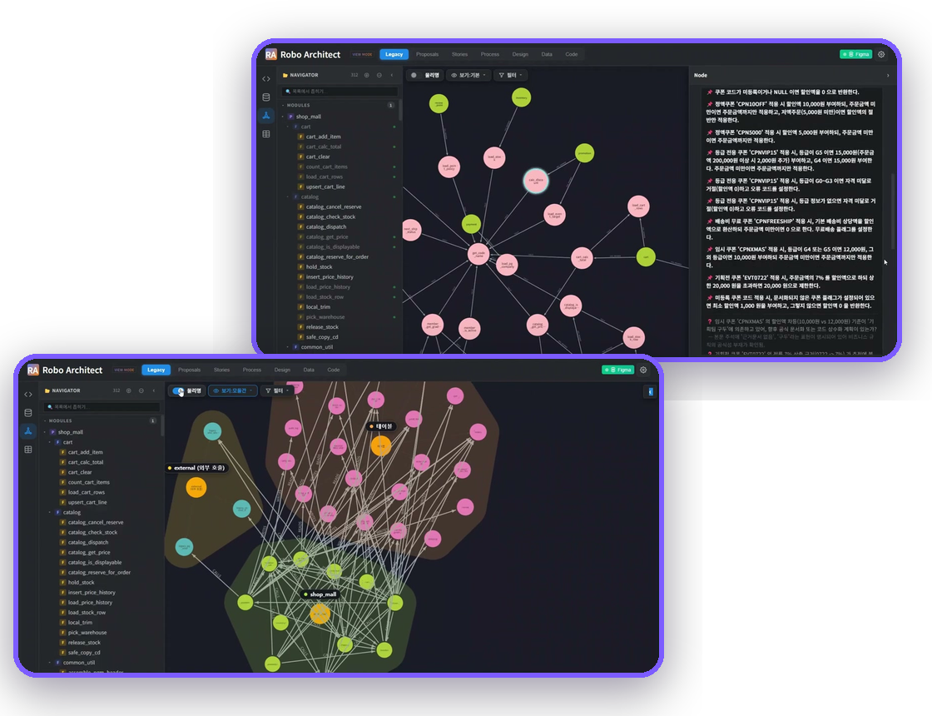The image size is (932, 716).
Task: Select hold_stock in top window tree
Action: point(320,267)
